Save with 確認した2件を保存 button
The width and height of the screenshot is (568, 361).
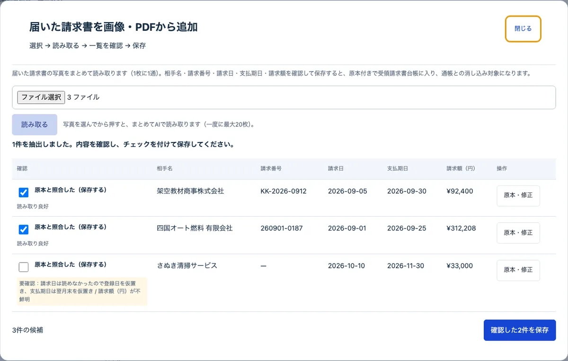(x=519, y=330)
